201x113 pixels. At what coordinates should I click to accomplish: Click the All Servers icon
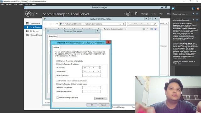[27, 31]
